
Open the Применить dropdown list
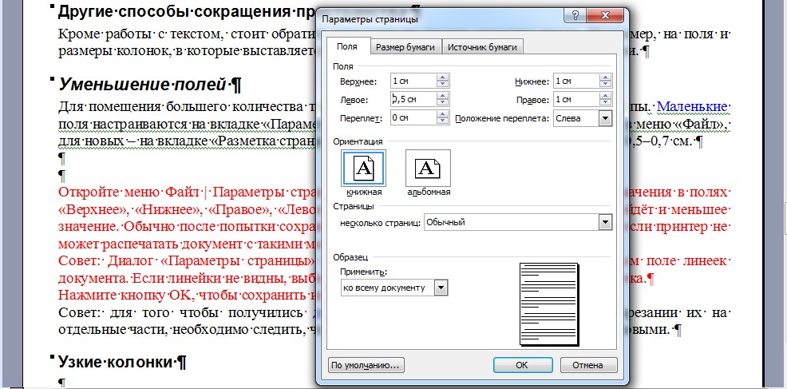[x=441, y=288]
